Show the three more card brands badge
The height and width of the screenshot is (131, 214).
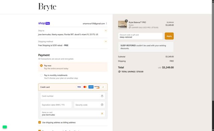(103, 87)
